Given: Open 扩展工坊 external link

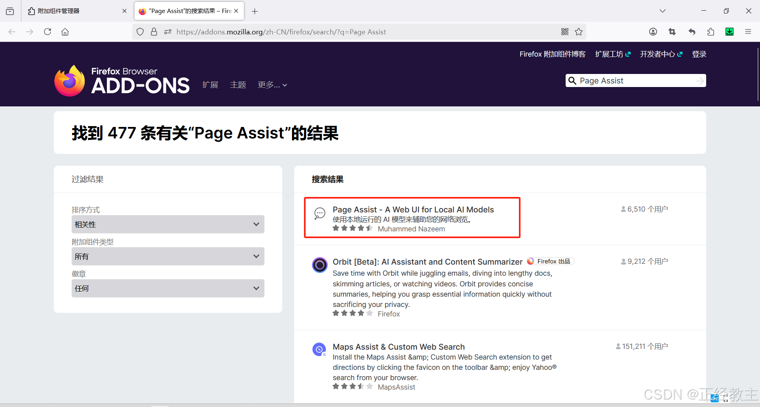Looking at the screenshot, I should click(613, 54).
